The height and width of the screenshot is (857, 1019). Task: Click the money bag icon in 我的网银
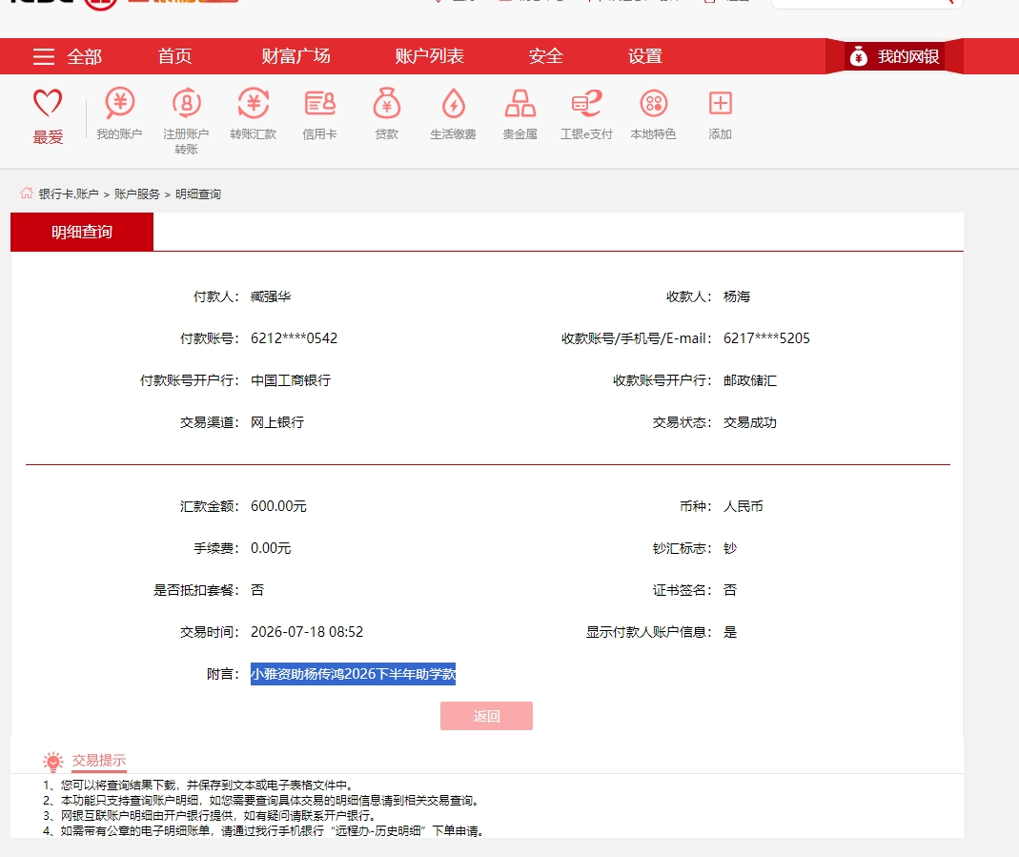[859, 56]
